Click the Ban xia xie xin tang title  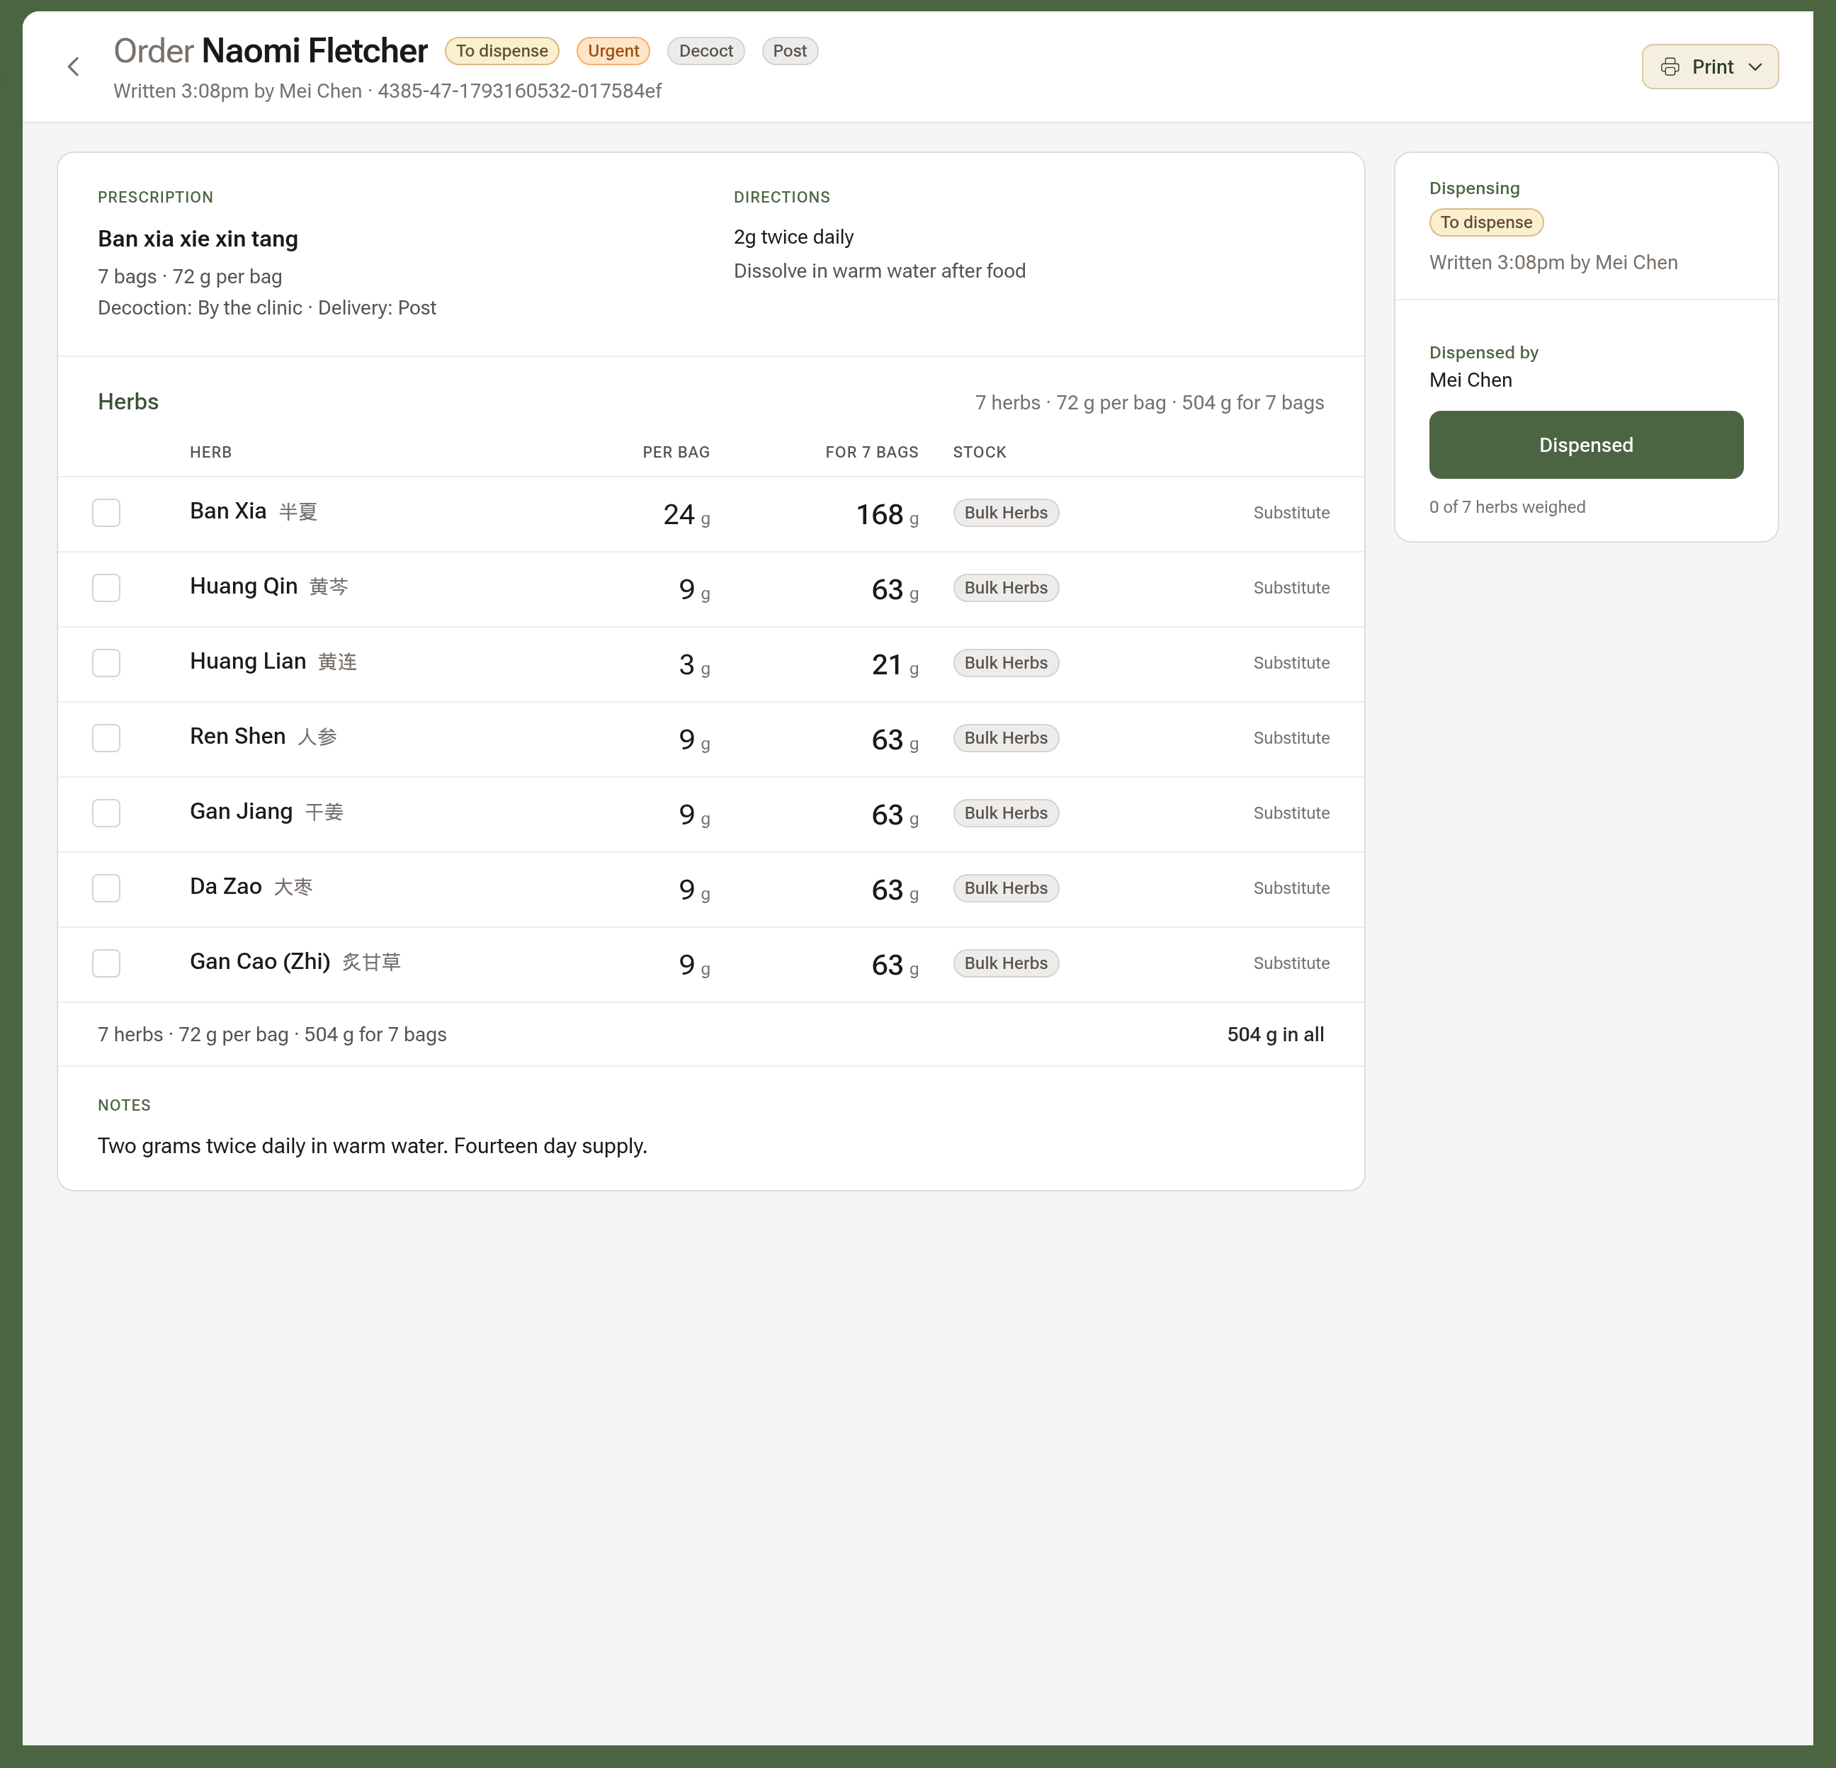pos(198,239)
